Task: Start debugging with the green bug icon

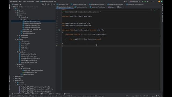Action: coord(145,2)
